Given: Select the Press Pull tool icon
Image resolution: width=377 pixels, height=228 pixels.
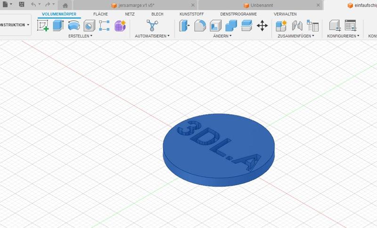Looking at the screenshot, I should (x=184, y=26).
